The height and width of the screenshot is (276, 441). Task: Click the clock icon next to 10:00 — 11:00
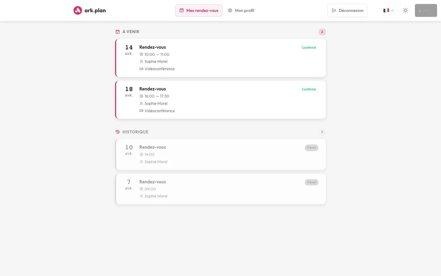(141, 55)
